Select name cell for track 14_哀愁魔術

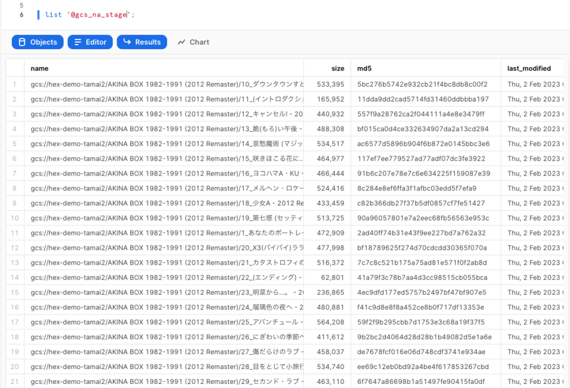coord(164,144)
